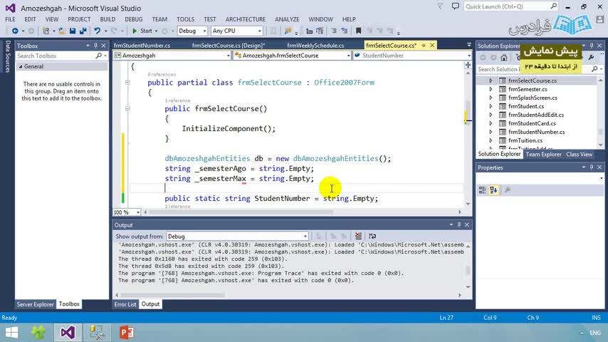Image resolution: width=608 pixels, height=342 pixels.
Task: Click the Feedback speech bubble icon
Action: [x=455, y=6]
